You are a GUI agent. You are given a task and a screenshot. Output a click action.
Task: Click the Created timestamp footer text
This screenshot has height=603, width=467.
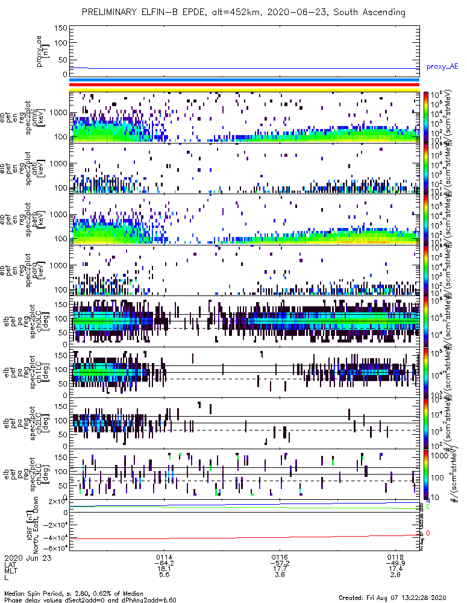[392, 597]
